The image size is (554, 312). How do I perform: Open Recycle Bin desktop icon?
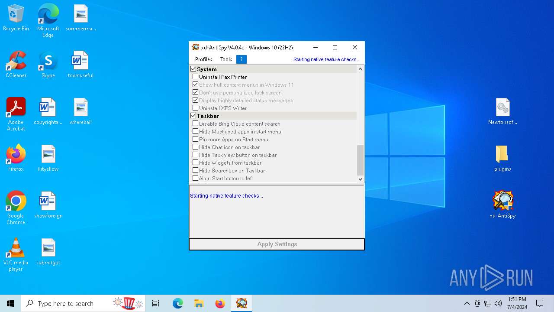16,18
